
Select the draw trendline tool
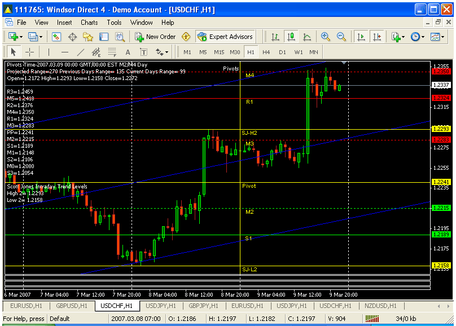point(81,52)
